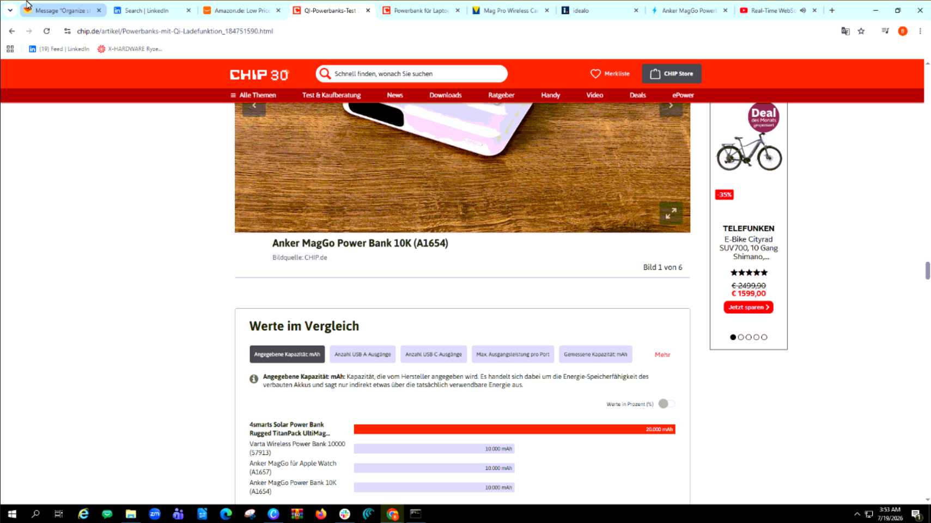
Task: Select the Max. Ausgangsleistung pro Port tab
Action: tap(513, 354)
